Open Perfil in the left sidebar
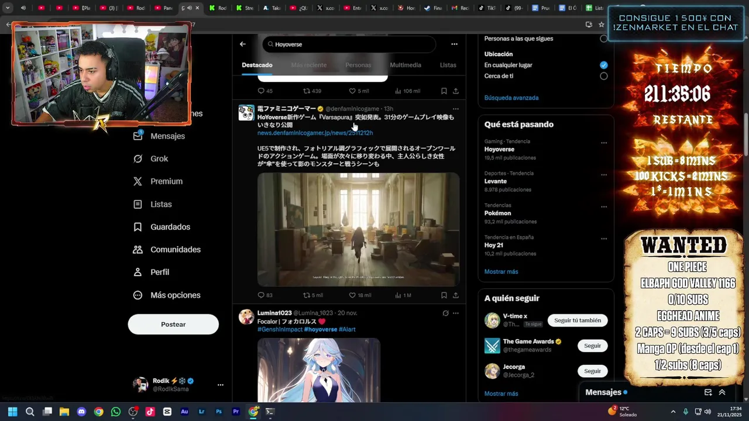The width and height of the screenshot is (749, 421). [152, 272]
